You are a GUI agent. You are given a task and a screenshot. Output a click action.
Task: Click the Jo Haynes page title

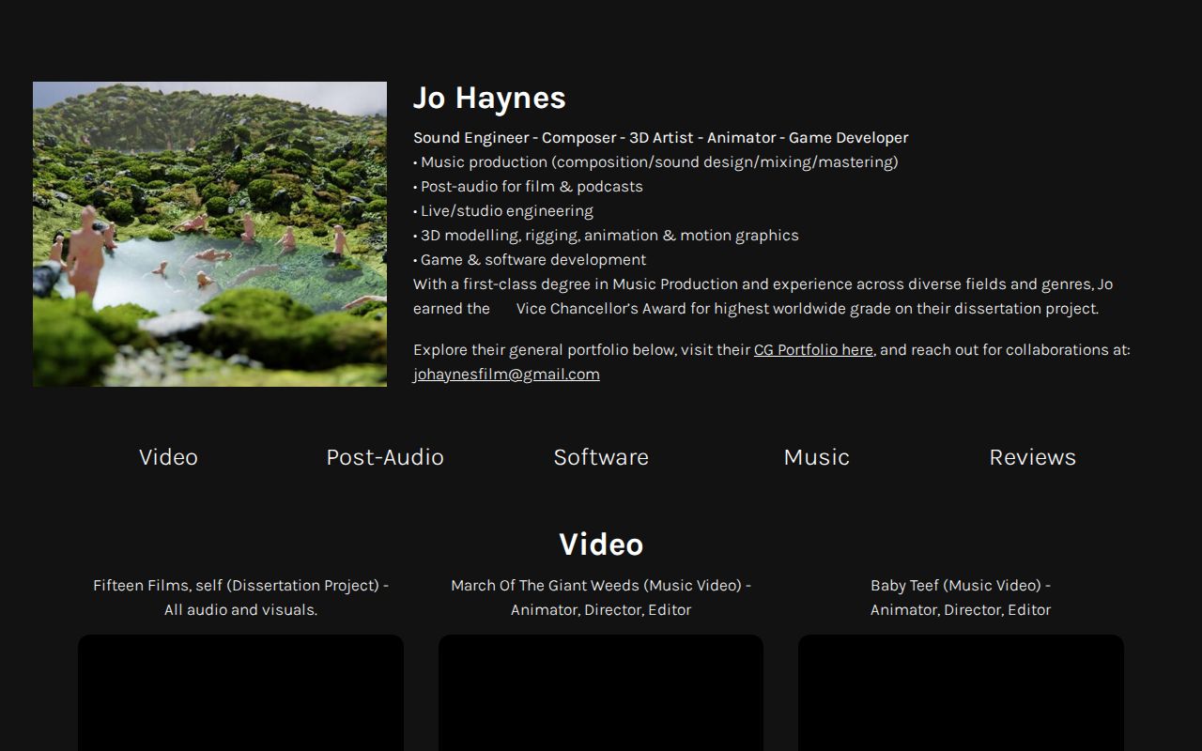point(489,98)
